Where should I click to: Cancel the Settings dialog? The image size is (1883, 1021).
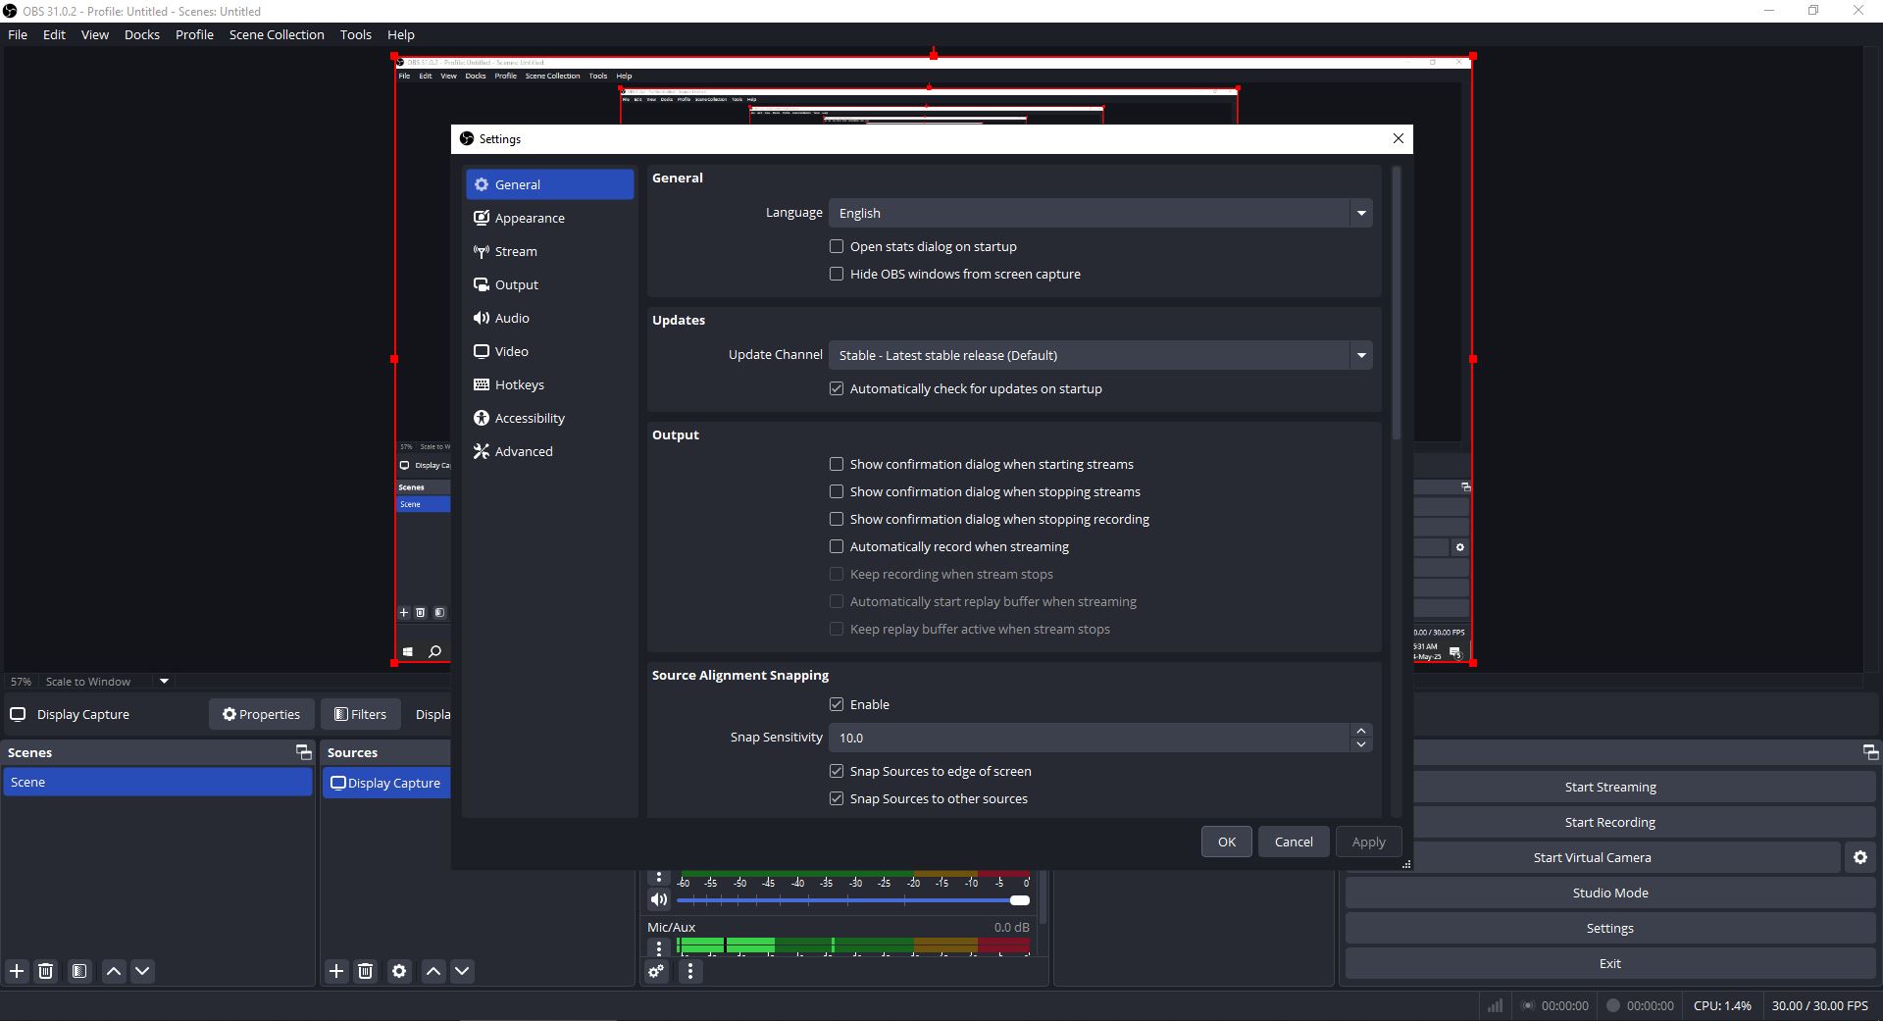point(1293,842)
